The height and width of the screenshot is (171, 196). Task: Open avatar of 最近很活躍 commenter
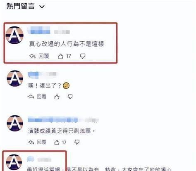(14, 162)
